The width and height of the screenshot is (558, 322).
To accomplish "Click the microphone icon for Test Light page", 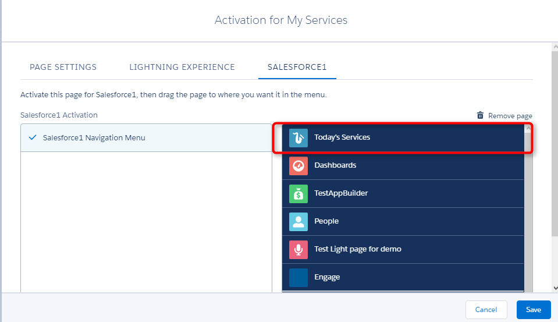I will click(298, 250).
